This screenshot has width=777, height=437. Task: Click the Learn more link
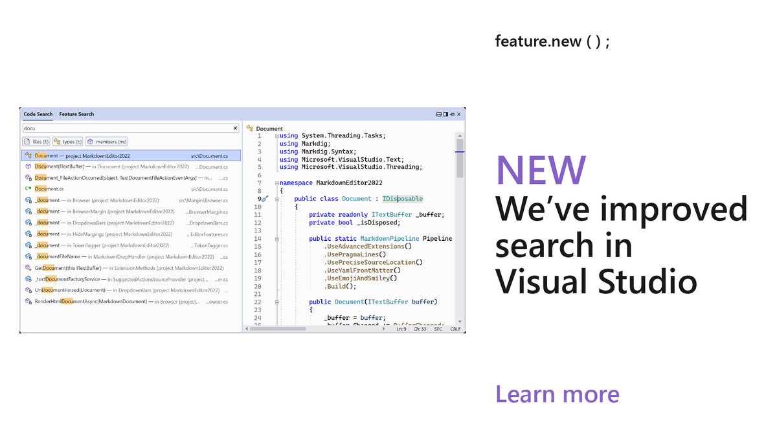(557, 394)
